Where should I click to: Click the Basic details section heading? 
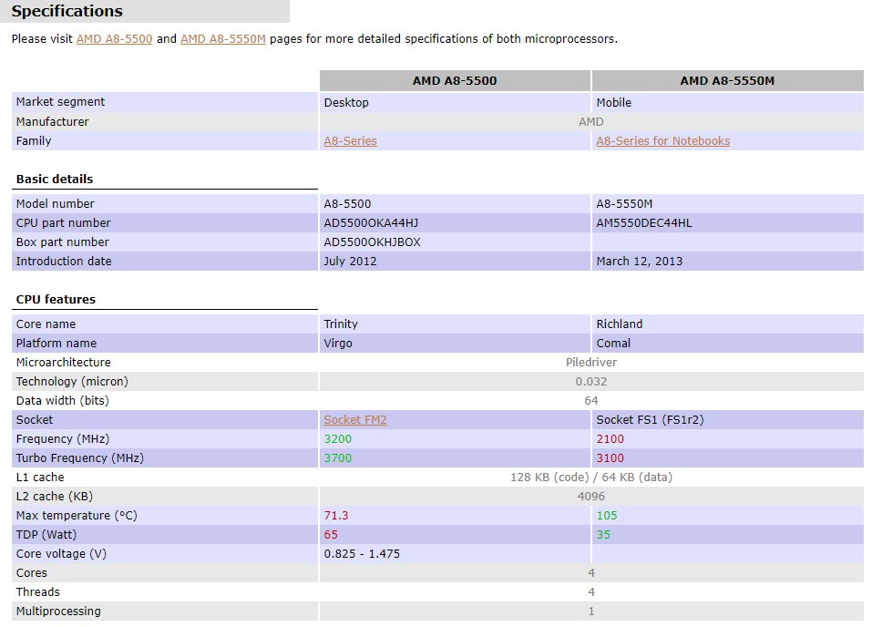pyautogui.click(x=55, y=180)
